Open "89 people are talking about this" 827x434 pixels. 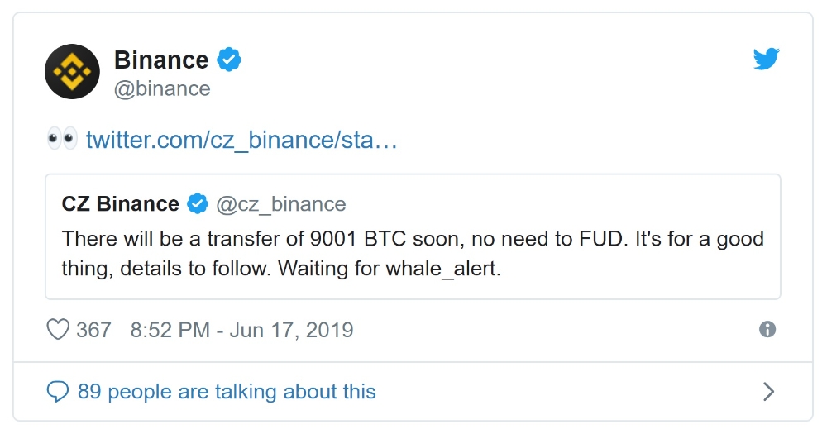click(227, 392)
